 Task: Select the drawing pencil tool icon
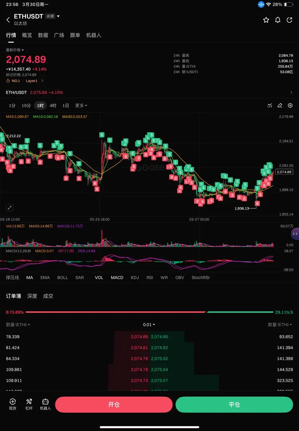click(280, 106)
